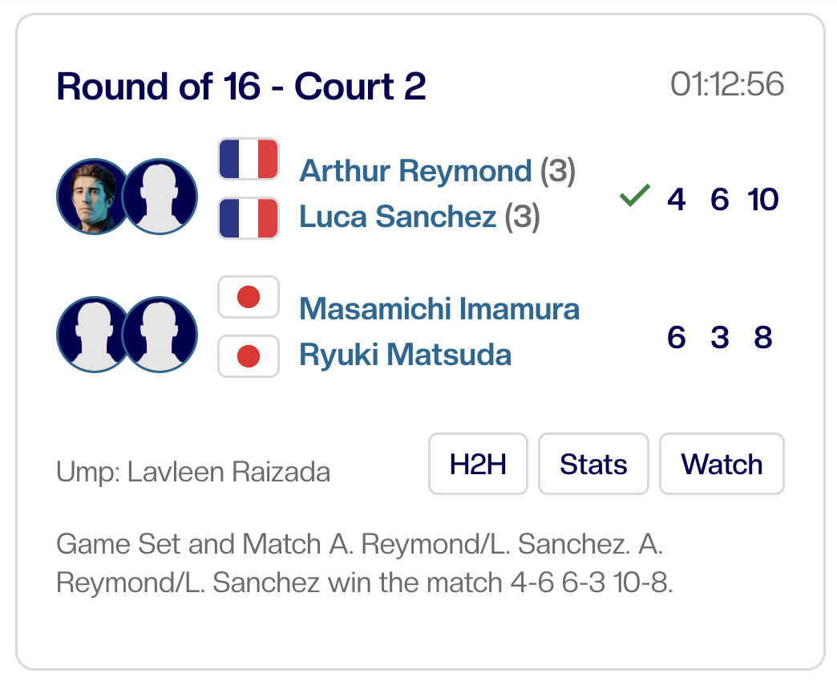
Task: Open Masamichi Imamura's player profile link
Action: [x=439, y=309]
